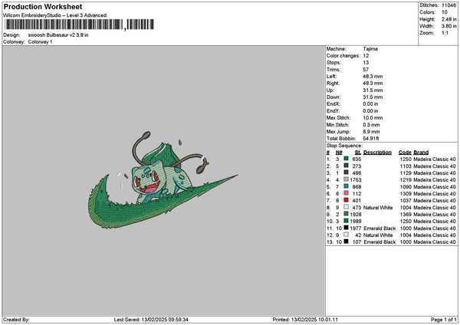This screenshot has width=460, height=325.
Task: Click the design name "swoosh Bulbasaur v2 3,8 in"
Action: click(58, 35)
